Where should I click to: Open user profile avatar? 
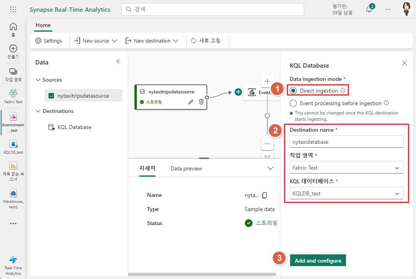pyautogui.click(x=406, y=9)
